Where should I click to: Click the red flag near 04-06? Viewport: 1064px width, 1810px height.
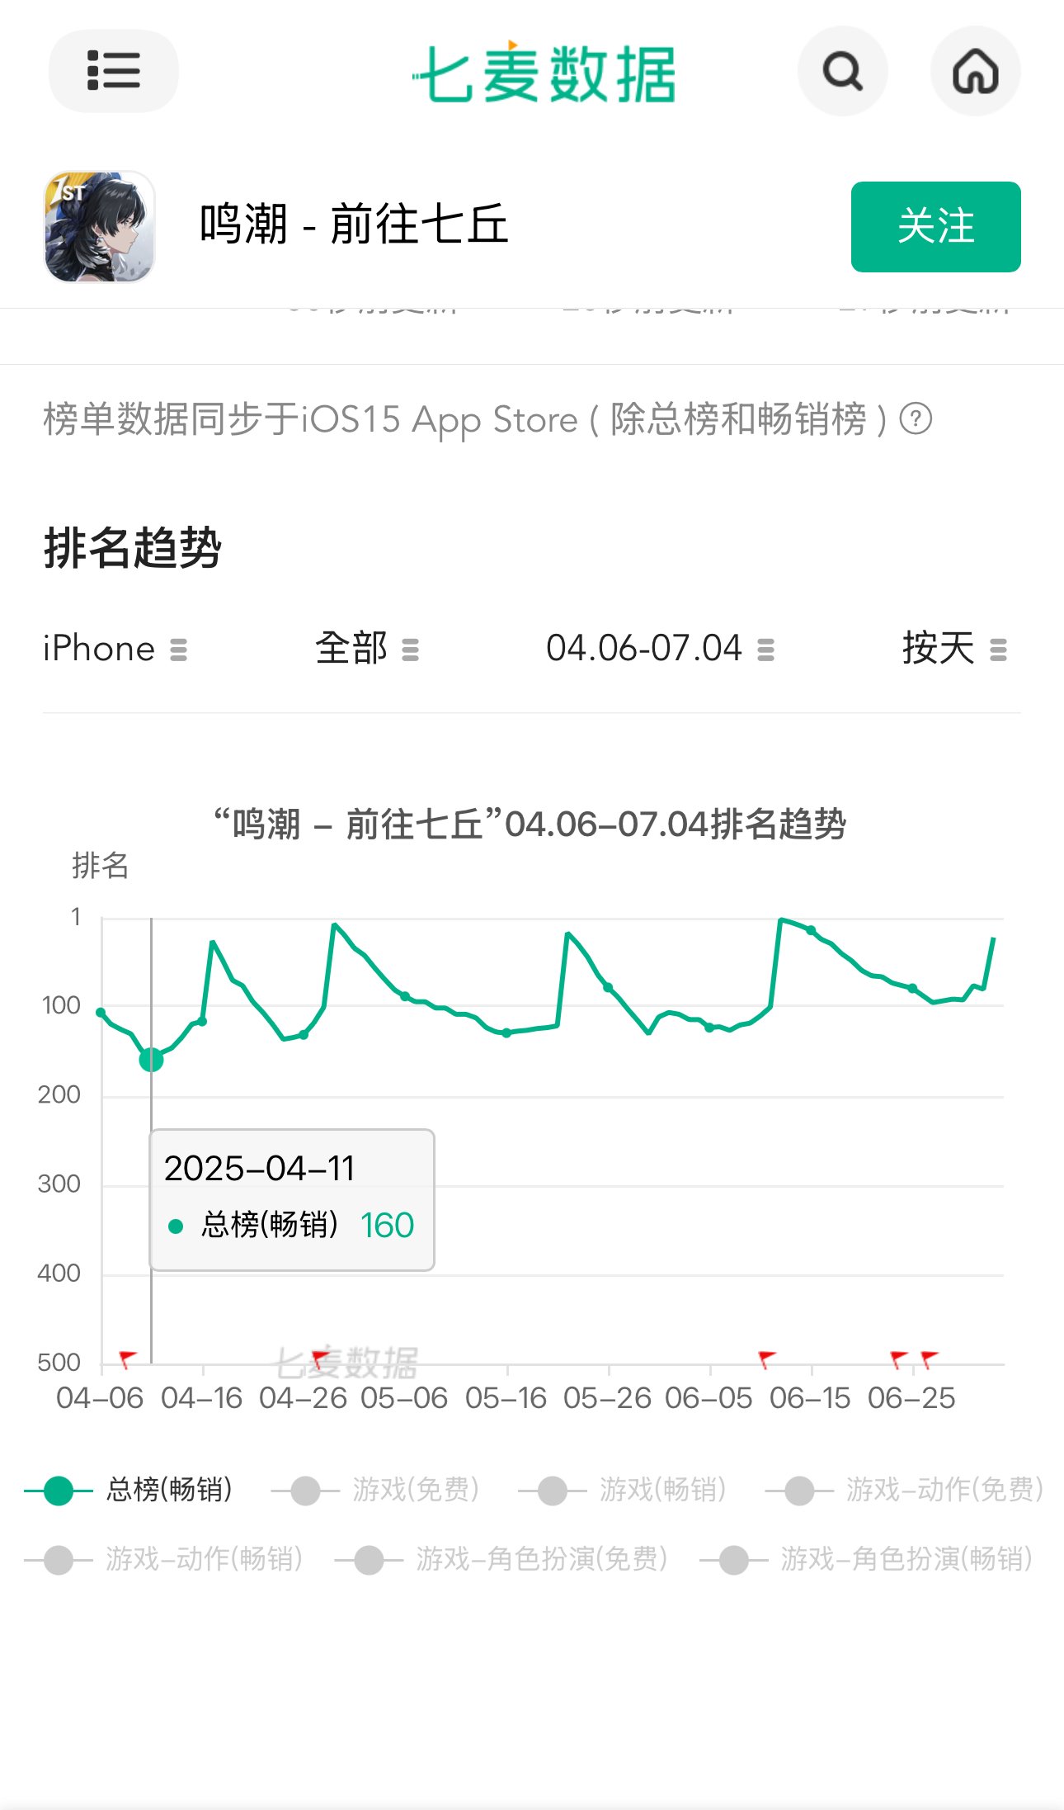pyautogui.click(x=128, y=1358)
